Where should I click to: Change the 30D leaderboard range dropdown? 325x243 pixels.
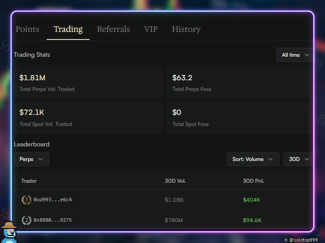click(x=298, y=159)
